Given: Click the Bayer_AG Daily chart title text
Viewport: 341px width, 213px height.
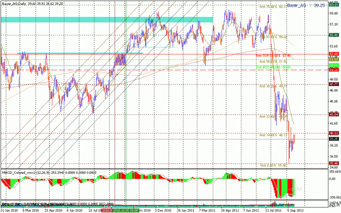Looking at the screenshot, I should point(33,4).
